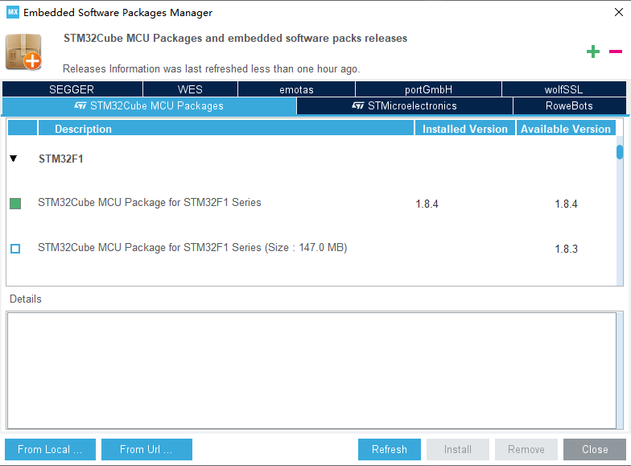Select the STM32Cube MCU Packages tab
This screenshot has width=631, height=466.
(150, 106)
